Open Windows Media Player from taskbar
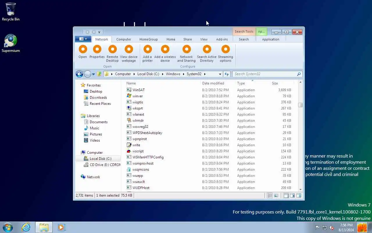 click(x=61, y=227)
